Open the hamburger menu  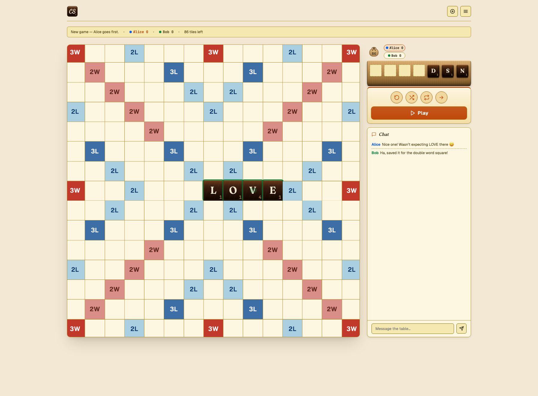[x=466, y=11]
